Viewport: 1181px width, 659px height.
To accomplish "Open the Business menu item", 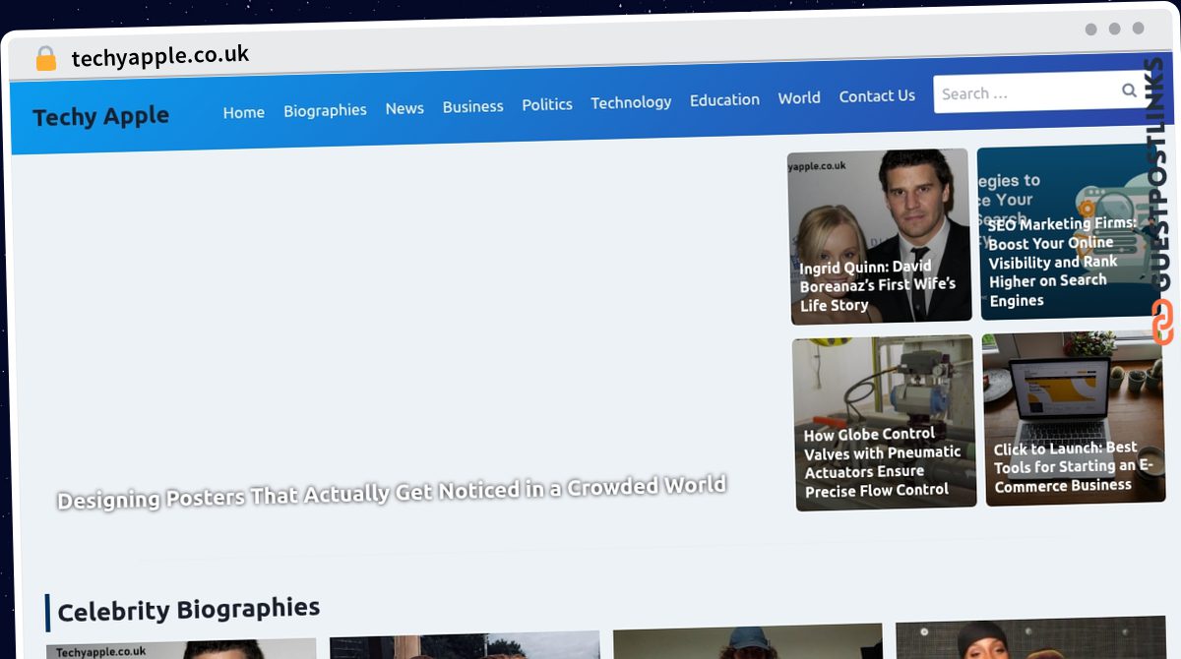I will [x=472, y=106].
